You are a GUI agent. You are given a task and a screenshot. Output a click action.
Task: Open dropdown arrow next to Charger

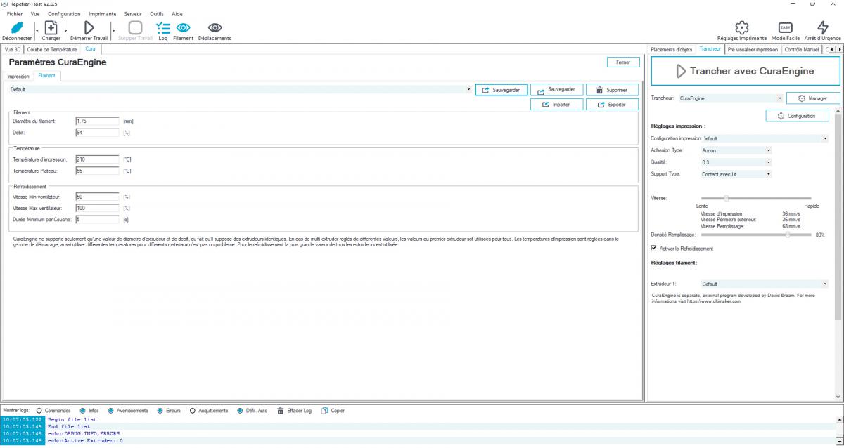(65, 31)
